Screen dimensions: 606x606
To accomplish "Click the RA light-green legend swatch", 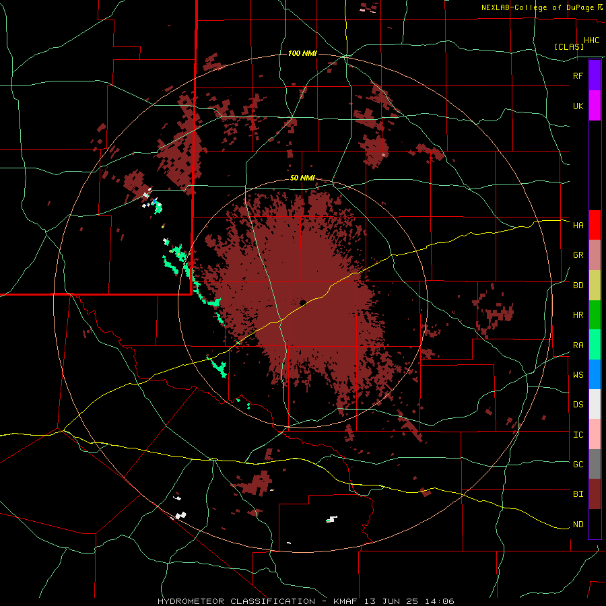I will coord(595,345).
